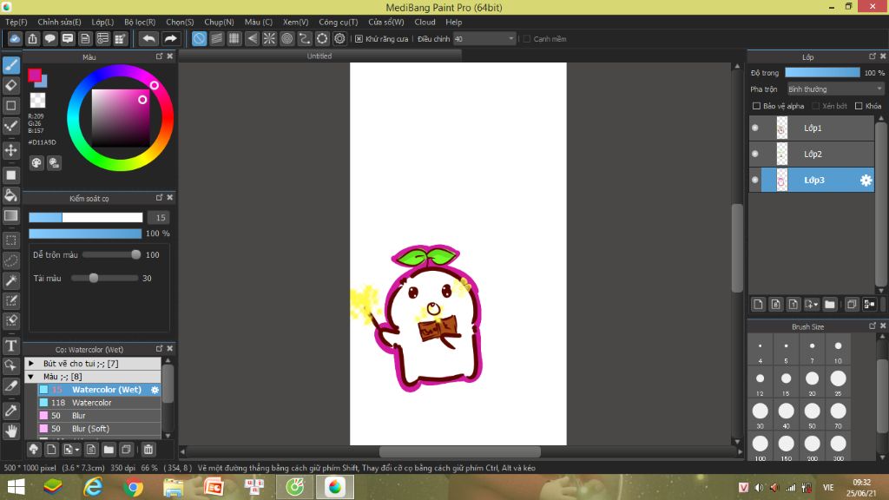Close the Kiểm soát cọ panel
Image resolution: width=889 pixels, height=500 pixels.
[x=169, y=197]
